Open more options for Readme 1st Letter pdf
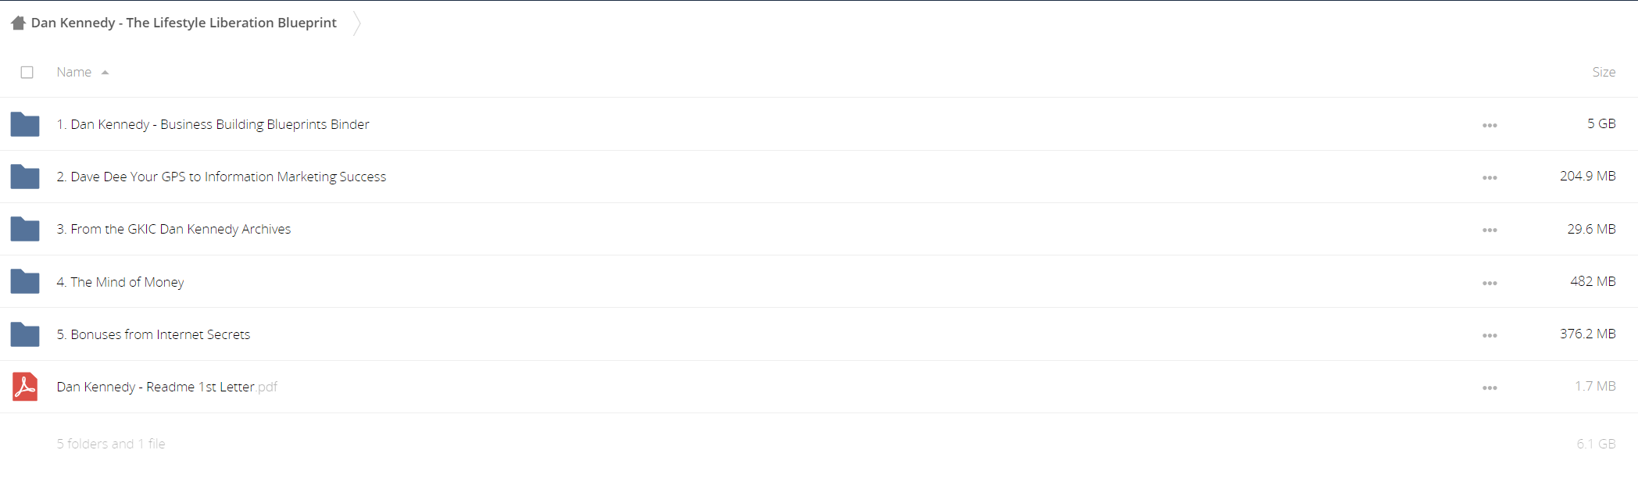 1490,387
